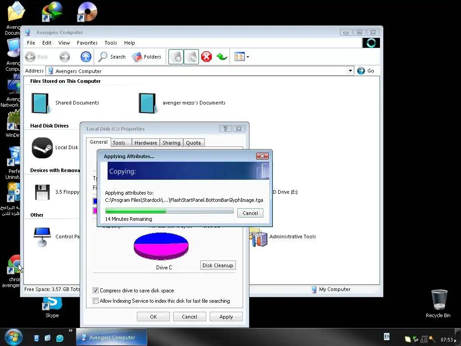Click the Drive C pie chart
The width and height of the screenshot is (461, 346).
(x=161, y=246)
